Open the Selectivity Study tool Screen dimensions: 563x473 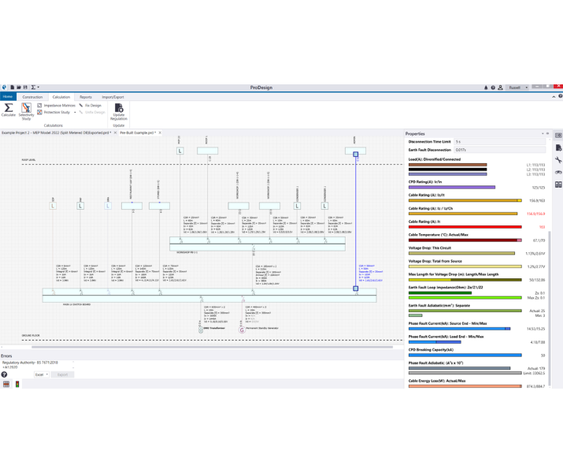(x=26, y=110)
